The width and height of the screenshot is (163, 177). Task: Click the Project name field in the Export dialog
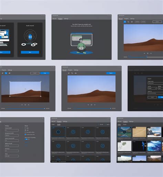coord(155,83)
